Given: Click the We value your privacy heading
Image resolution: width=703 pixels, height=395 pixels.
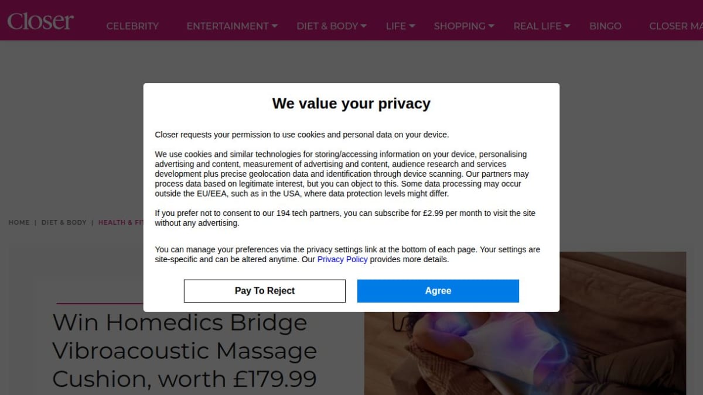Looking at the screenshot, I should tap(351, 104).
